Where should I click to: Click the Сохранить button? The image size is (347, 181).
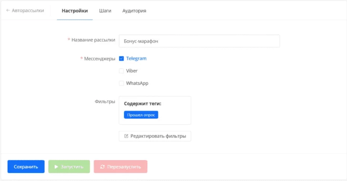[x=26, y=166]
